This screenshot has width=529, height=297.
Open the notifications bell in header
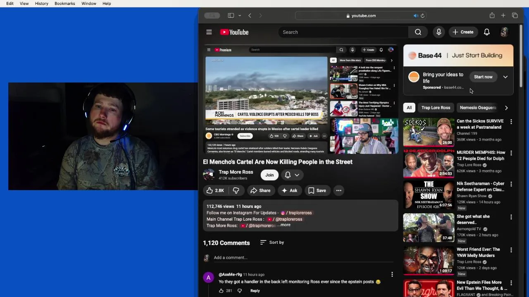pyautogui.click(x=487, y=32)
